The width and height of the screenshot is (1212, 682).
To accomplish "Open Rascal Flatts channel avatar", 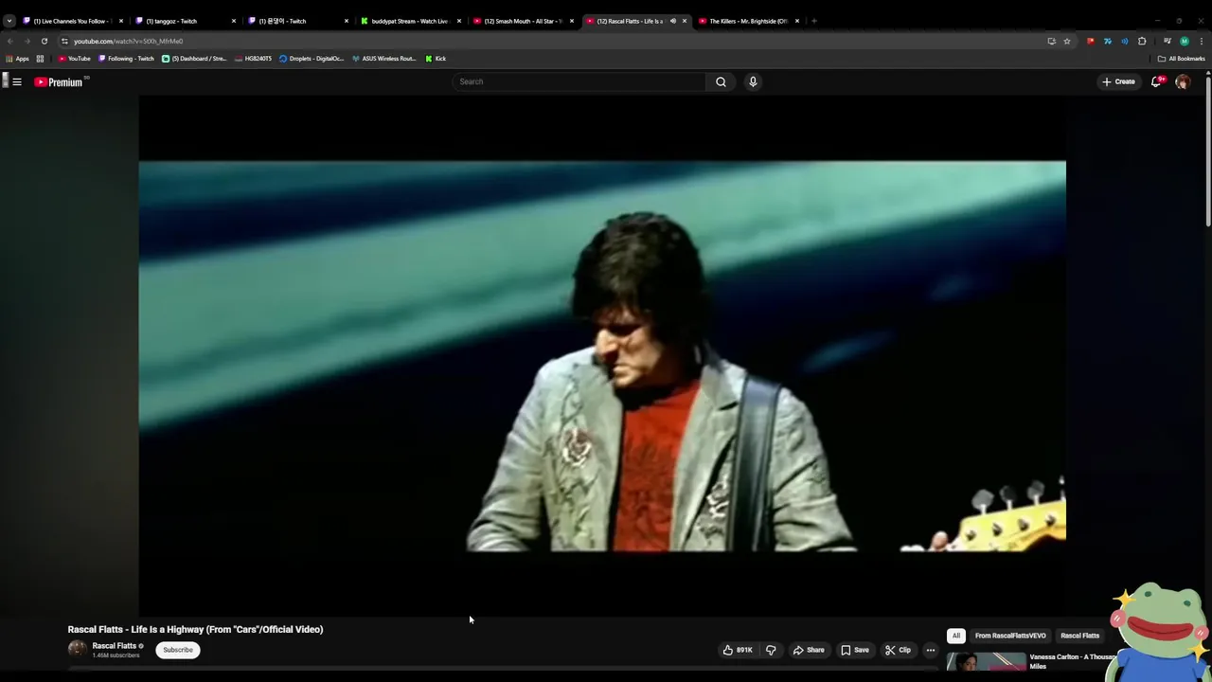I will (x=77, y=650).
